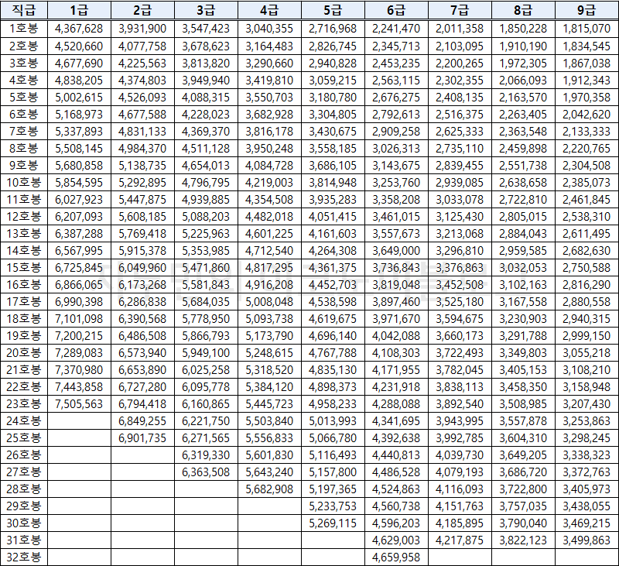Click the 32호봉 row label
This screenshot has width=619, height=566.
(x=24, y=557)
